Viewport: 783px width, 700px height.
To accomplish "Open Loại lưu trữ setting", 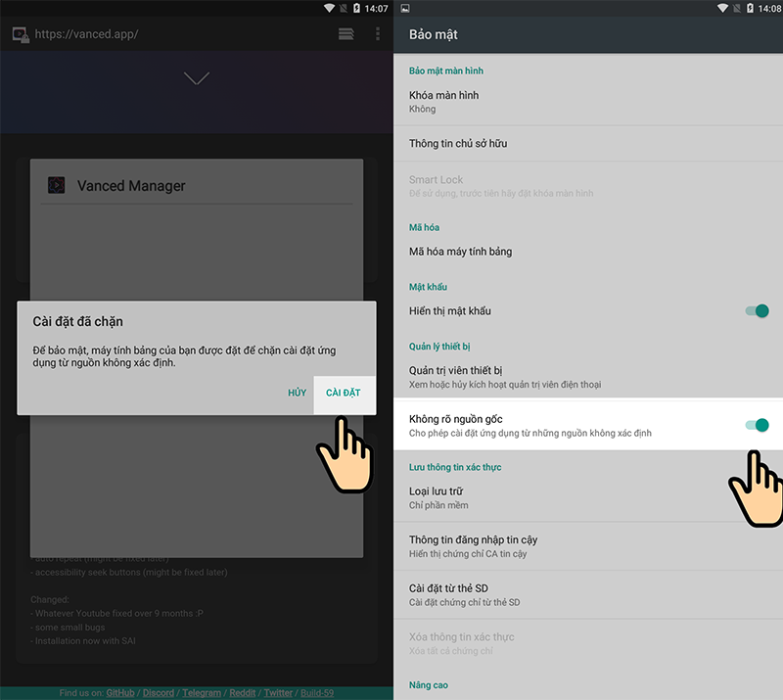I will [x=588, y=497].
